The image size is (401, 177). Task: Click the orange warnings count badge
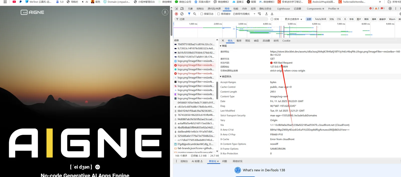click(x=377, y=9)
